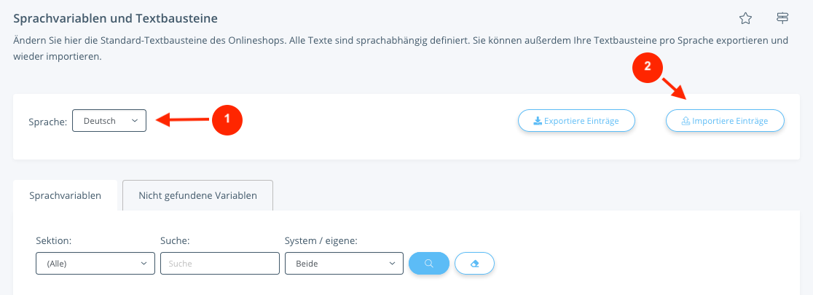The width and height of the screenshot is (813, 295).
Task: Open System / eigene dropdown showing Beide
Action: [344, 264]
